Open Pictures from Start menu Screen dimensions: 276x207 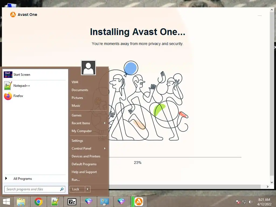click(x=77, y=98)
